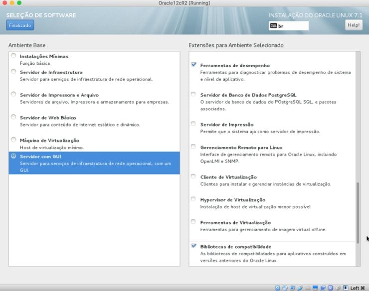Click 'Função básica' description text
Image resolution: width=369 pixels, height=291 pixels.
(35, 63)
